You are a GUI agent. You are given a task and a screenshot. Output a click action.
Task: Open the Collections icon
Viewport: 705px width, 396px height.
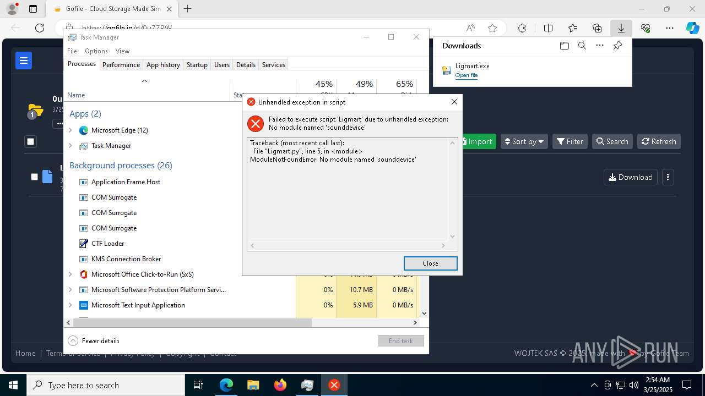click(597, 28)
